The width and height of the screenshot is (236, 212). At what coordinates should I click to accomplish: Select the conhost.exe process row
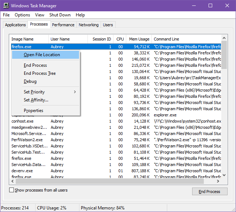(116, 121)
